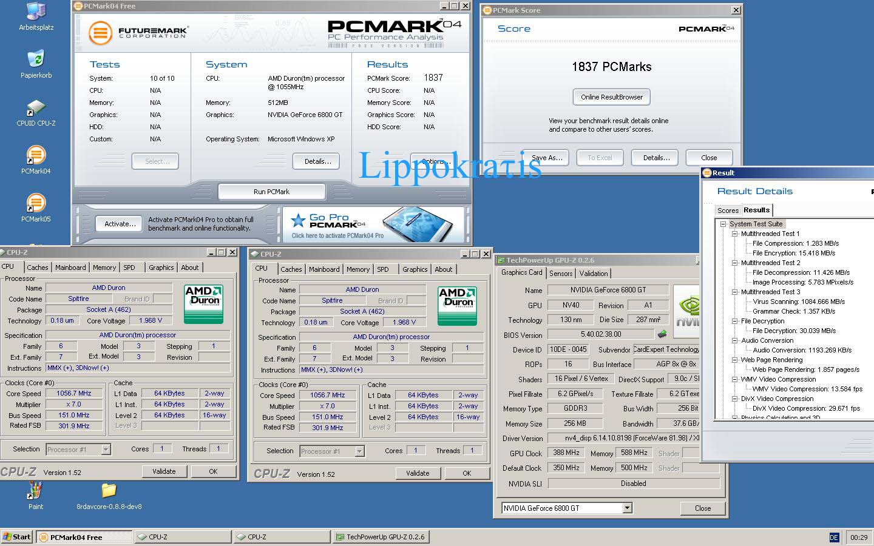Open Processor selection dropdown in left CPU-Z
The width and height of the screenshot is (874, 546).
coord(106,450)
